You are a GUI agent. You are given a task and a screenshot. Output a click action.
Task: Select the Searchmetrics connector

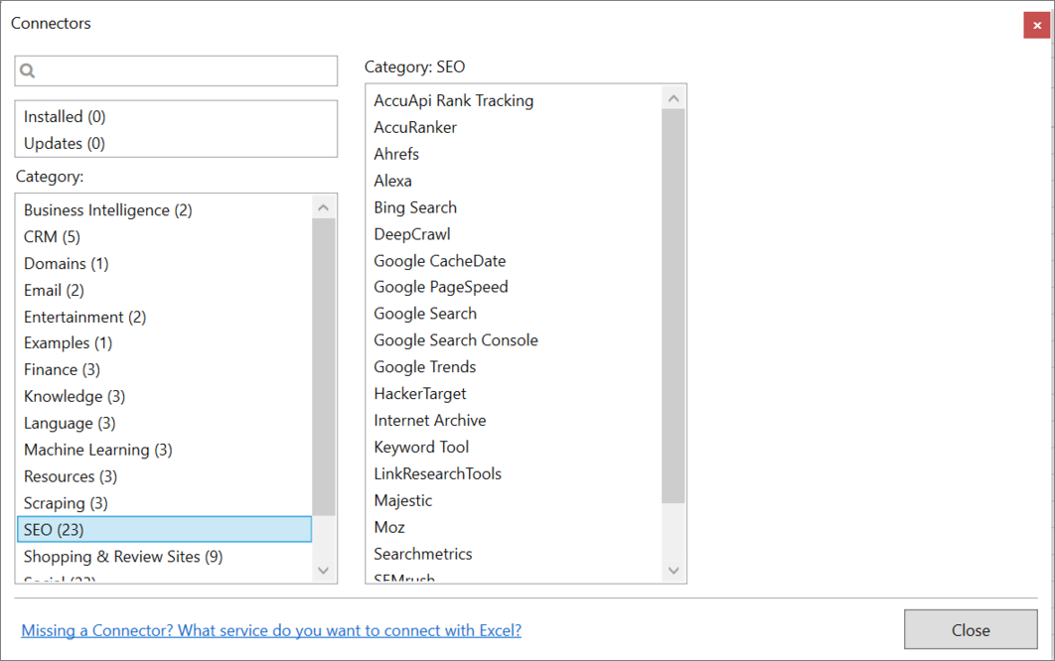[423, 554]
